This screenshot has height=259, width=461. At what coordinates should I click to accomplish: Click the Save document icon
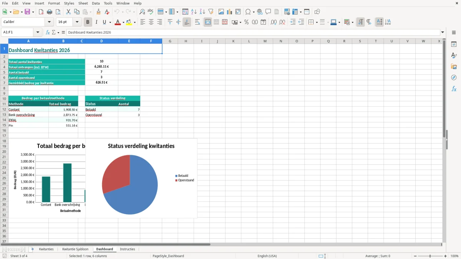27,12
